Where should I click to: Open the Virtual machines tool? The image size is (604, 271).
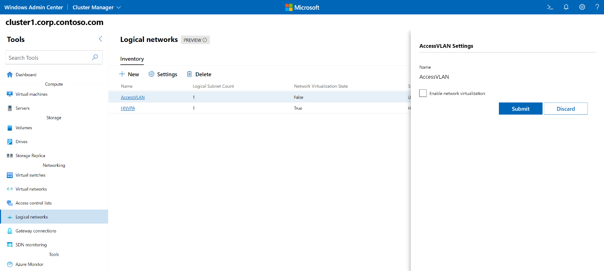coord(32,94)
